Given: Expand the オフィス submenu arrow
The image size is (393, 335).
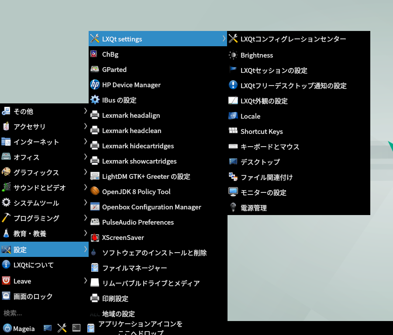Looking at the screenshot, I should pyautogui.click(x=86, y=157).
